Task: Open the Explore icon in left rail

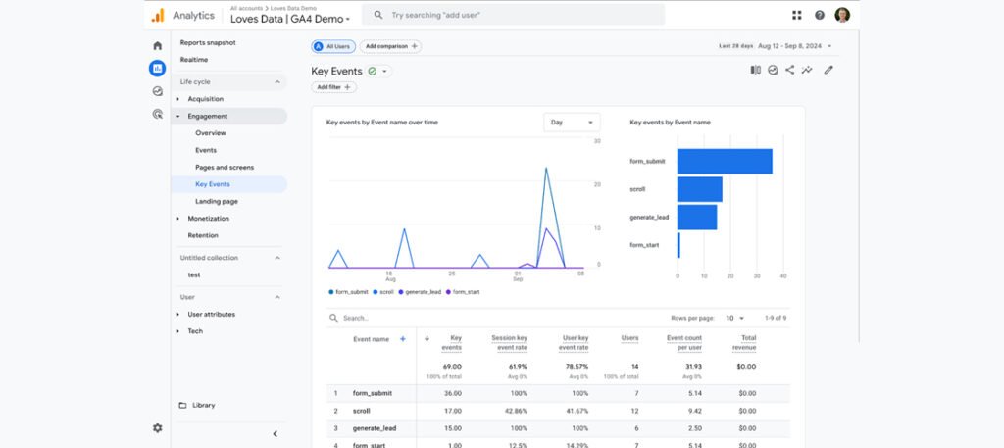Action: point(157,91)
